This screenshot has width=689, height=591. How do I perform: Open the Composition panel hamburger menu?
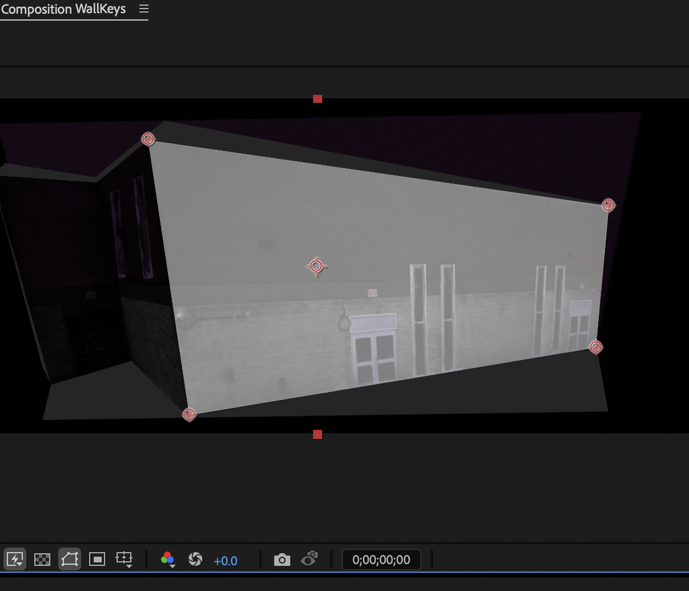143,9
